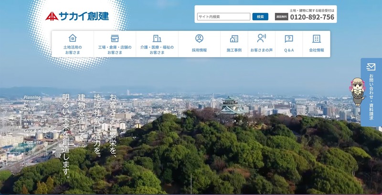Click the Q&A question mark icon
The image size is (382, 195).
(289, 39)
